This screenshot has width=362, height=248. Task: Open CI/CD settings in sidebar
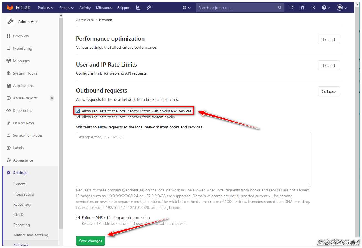click(x=18, y=215)
